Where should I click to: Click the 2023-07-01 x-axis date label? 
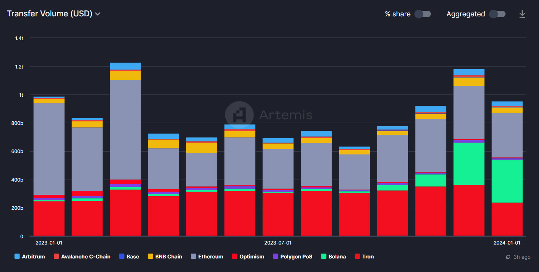pos(278,243)
